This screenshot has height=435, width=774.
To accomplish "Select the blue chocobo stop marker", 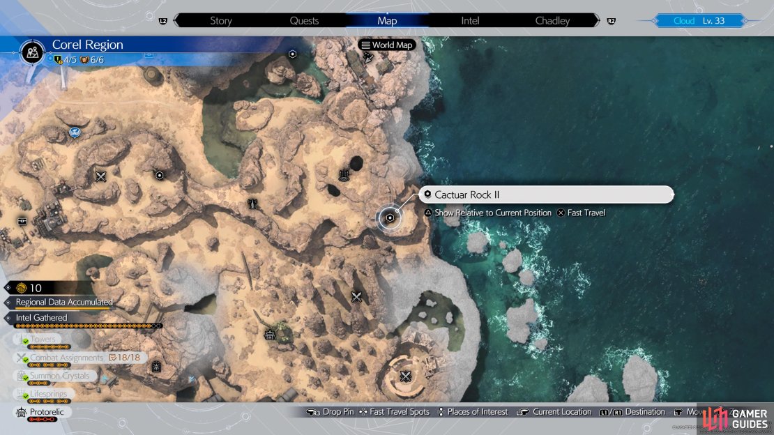I will [x=75, y=132].
